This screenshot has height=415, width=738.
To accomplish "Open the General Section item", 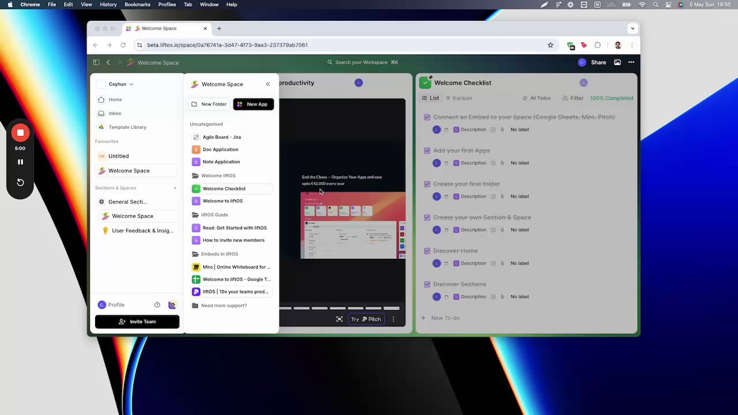I will [127, 202].
